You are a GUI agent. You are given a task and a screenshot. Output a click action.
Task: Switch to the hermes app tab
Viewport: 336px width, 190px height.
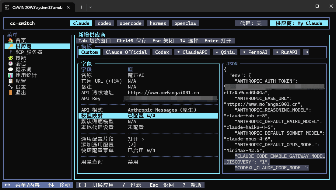point(158,23)
